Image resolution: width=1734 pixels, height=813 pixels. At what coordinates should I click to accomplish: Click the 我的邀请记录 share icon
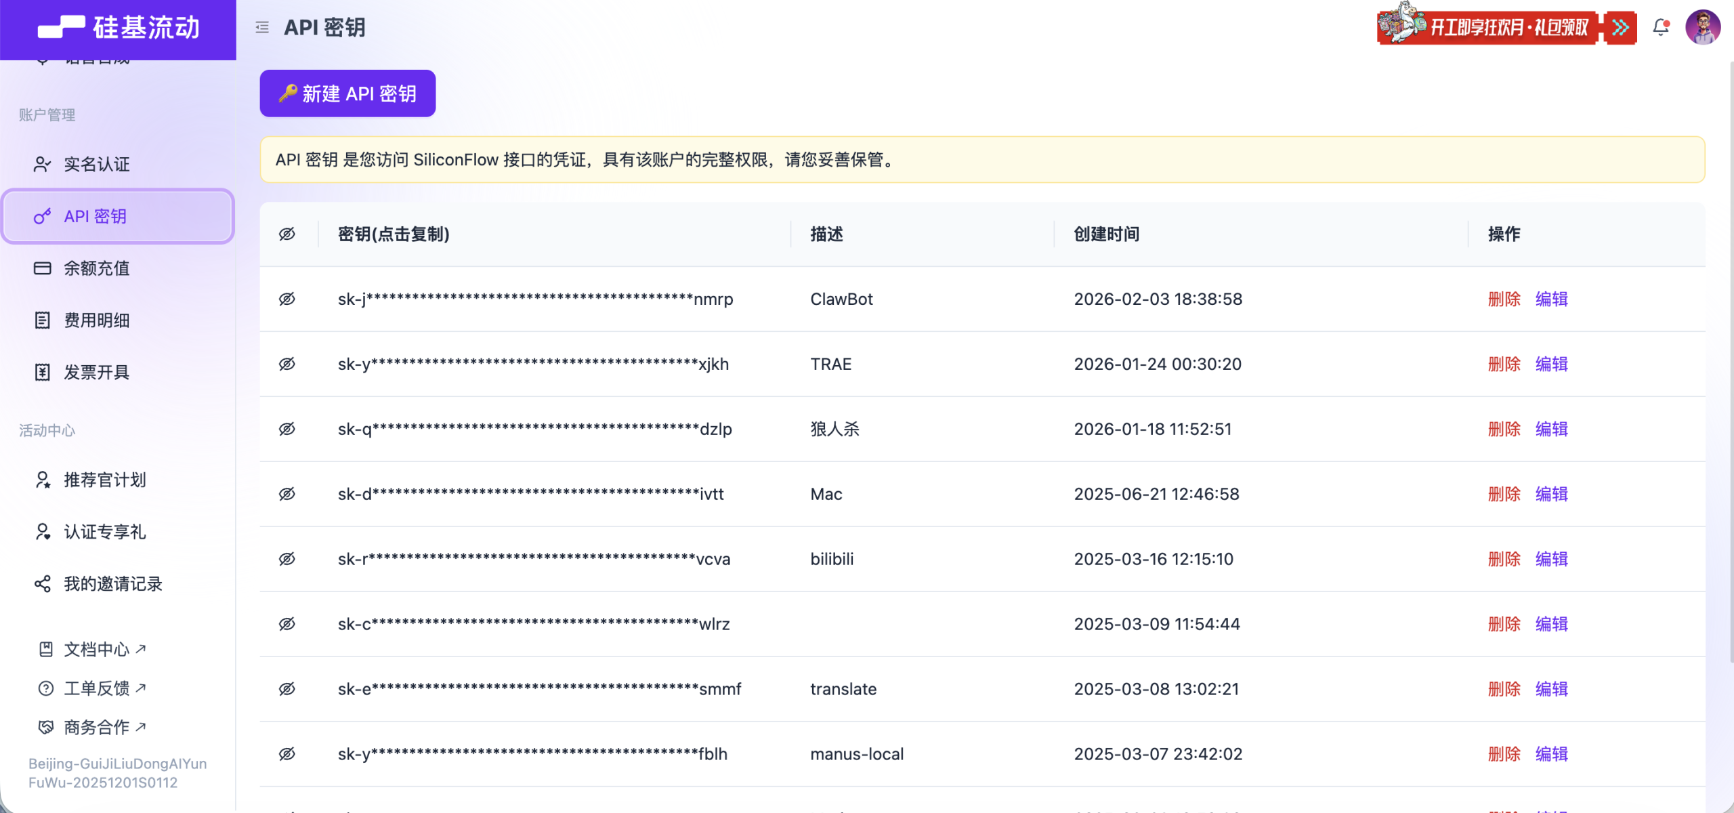(42, 584)
